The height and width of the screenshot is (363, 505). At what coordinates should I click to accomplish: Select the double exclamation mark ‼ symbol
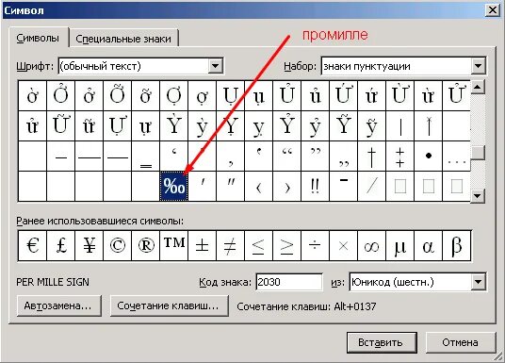(315, 187)
